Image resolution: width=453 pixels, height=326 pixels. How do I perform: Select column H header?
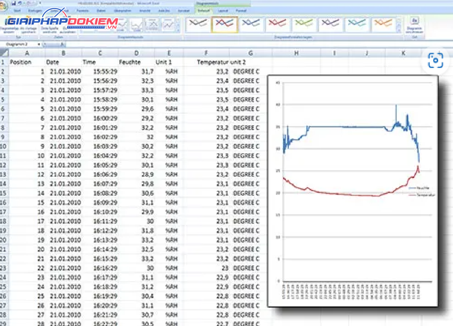(x=296, y=53)
